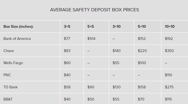Click the 5×5 column header
Image resolution: width=188 pixels, height=104 pixels.
(91, 26)
